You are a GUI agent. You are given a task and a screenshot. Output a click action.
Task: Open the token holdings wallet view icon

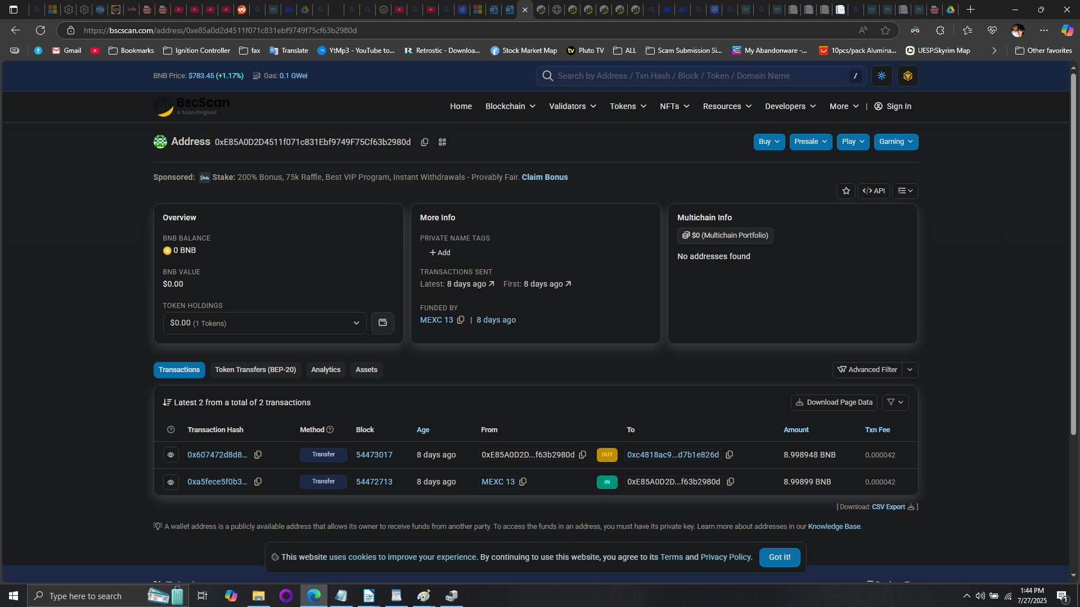[x=382, y=323]
